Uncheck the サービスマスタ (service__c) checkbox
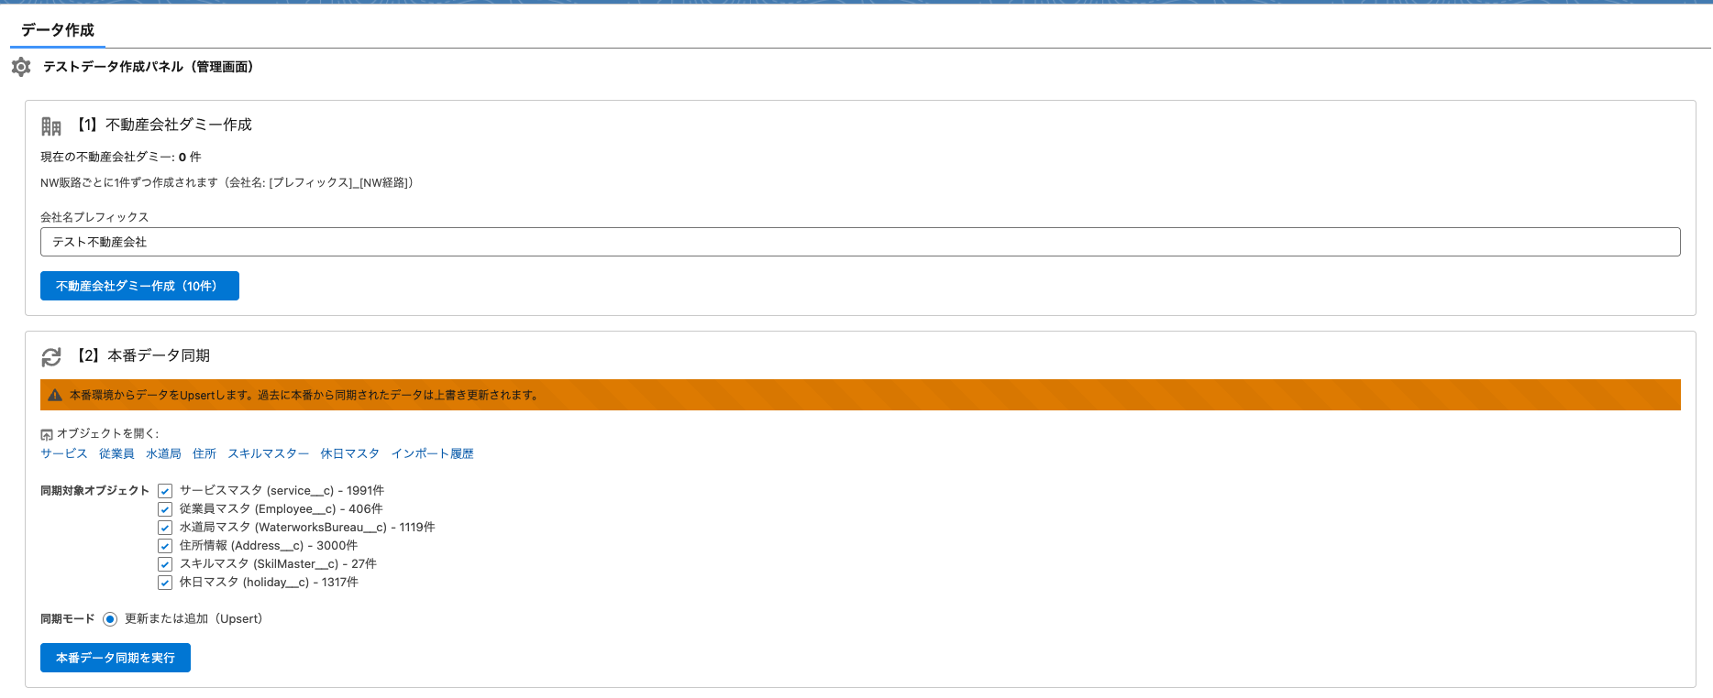1713x698 pixels. click(165, 491)
